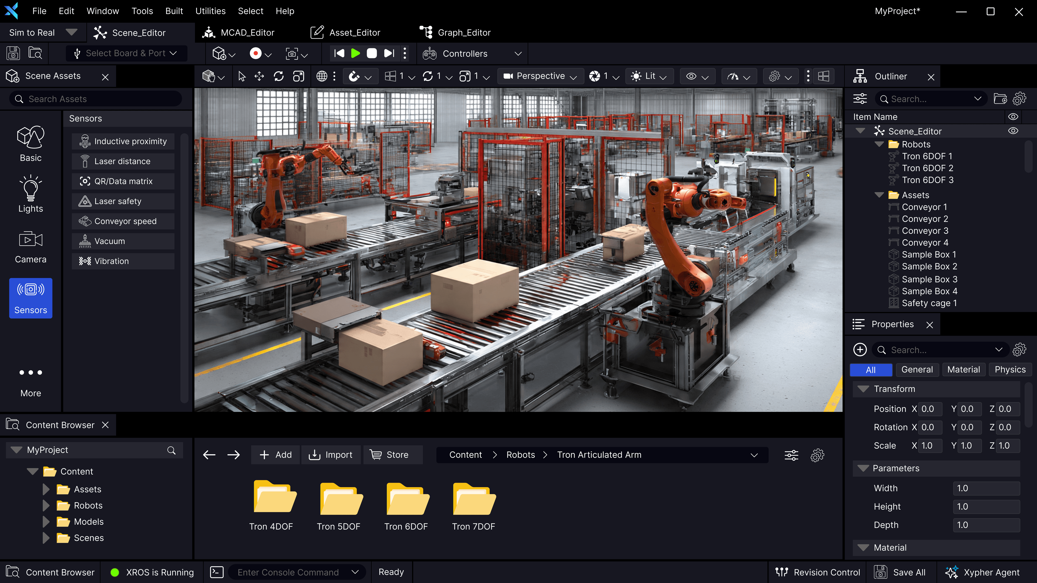This screenshot has height=583, width=1037.
Task: Select the rotate tool in viewport toolbar
Action: [x=279, y=76]
